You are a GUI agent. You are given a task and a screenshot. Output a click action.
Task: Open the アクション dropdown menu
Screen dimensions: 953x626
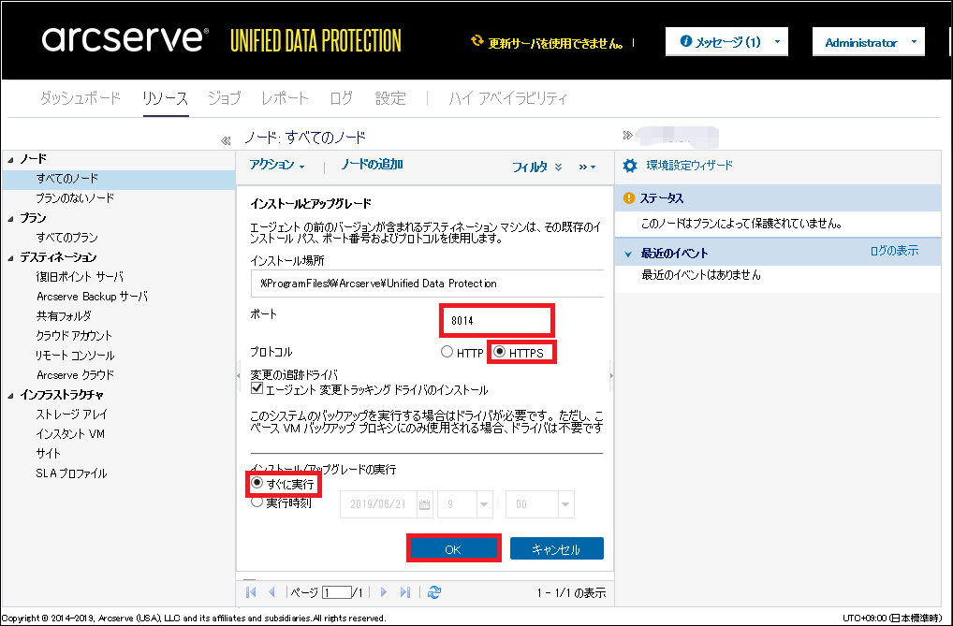(x=277, y=165)
